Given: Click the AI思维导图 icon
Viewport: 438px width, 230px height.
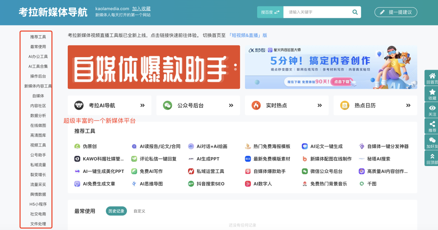Looking at the screenshot, I should pos(134,184).
